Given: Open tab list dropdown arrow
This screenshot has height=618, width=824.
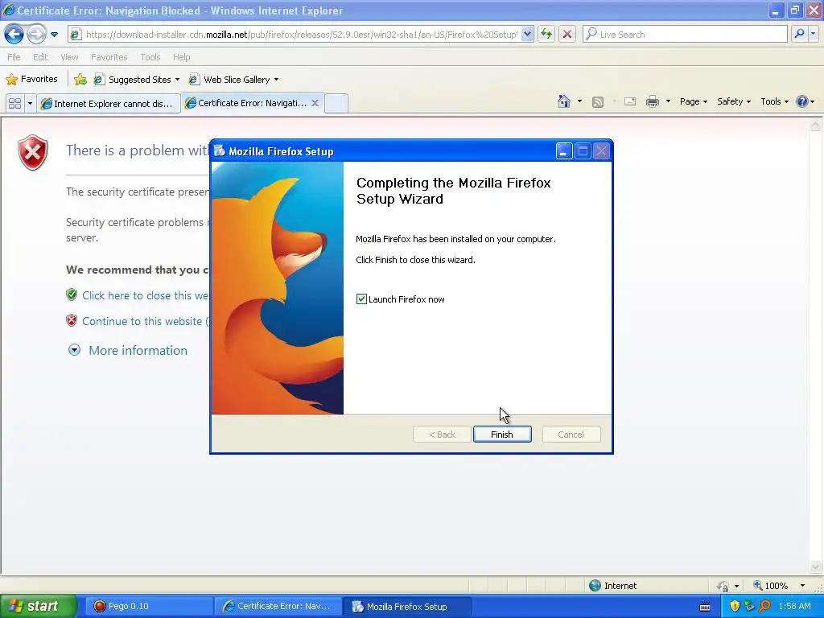Looking at the screenshot, I should tap(30, 103).
